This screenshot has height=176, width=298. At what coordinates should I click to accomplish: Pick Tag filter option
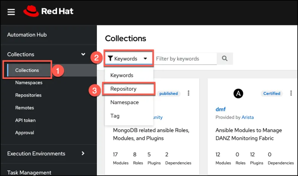(x=115, y=116)
